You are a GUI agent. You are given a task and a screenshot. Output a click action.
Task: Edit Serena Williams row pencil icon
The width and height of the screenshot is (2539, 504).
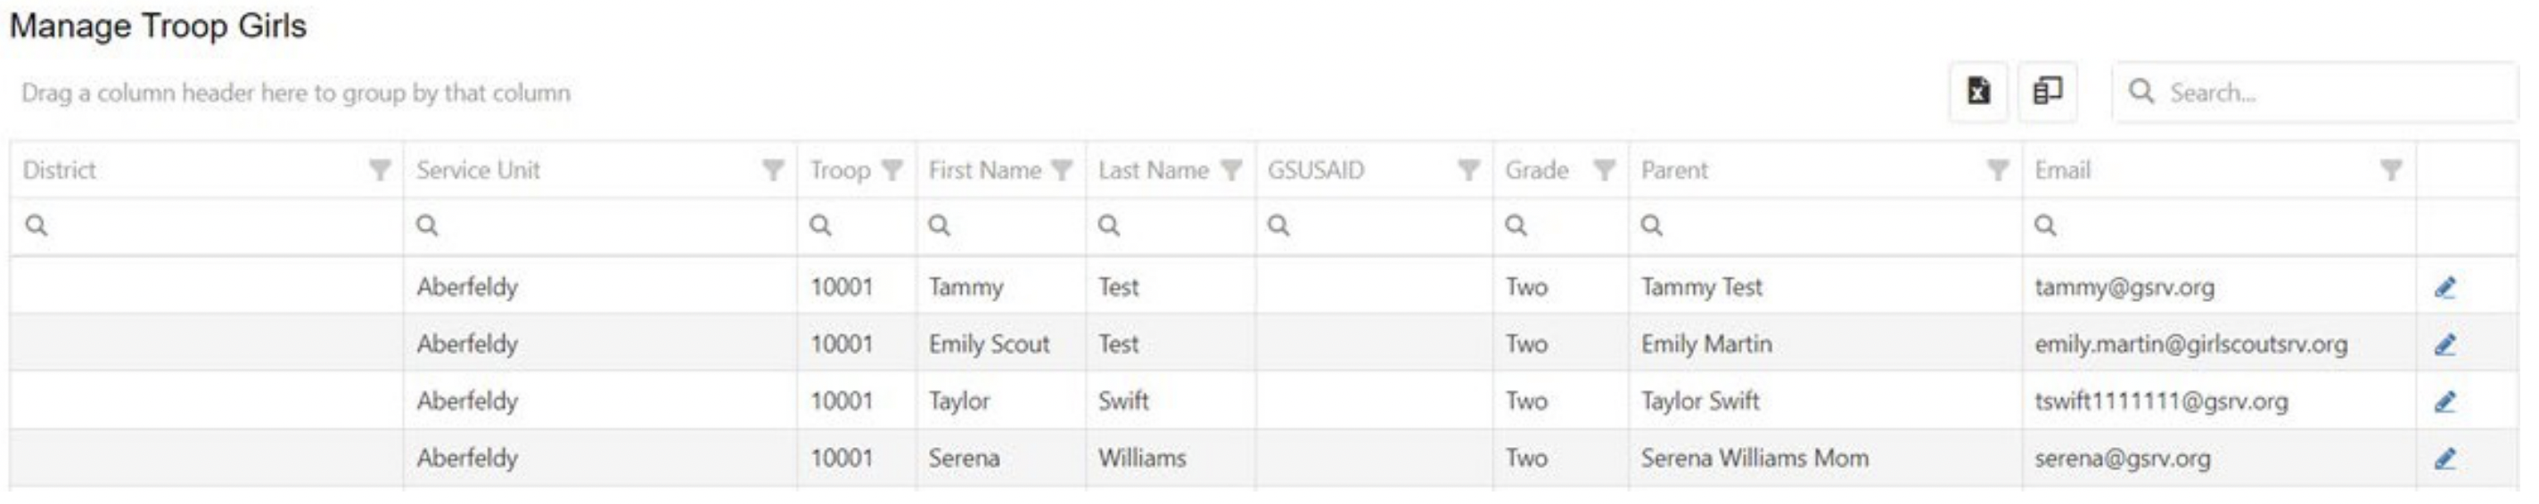[2445, 459]
